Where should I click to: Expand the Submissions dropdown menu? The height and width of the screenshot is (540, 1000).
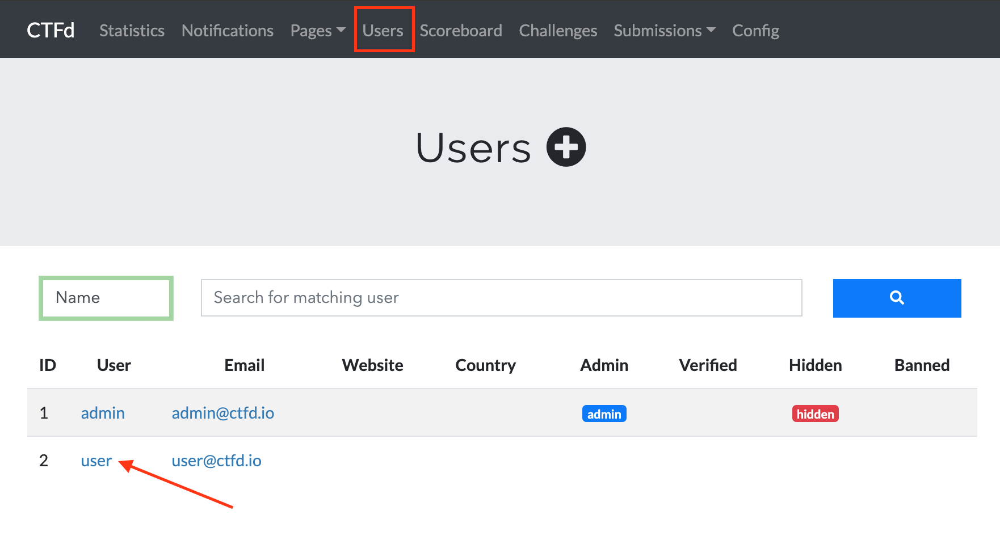point(664,31)
